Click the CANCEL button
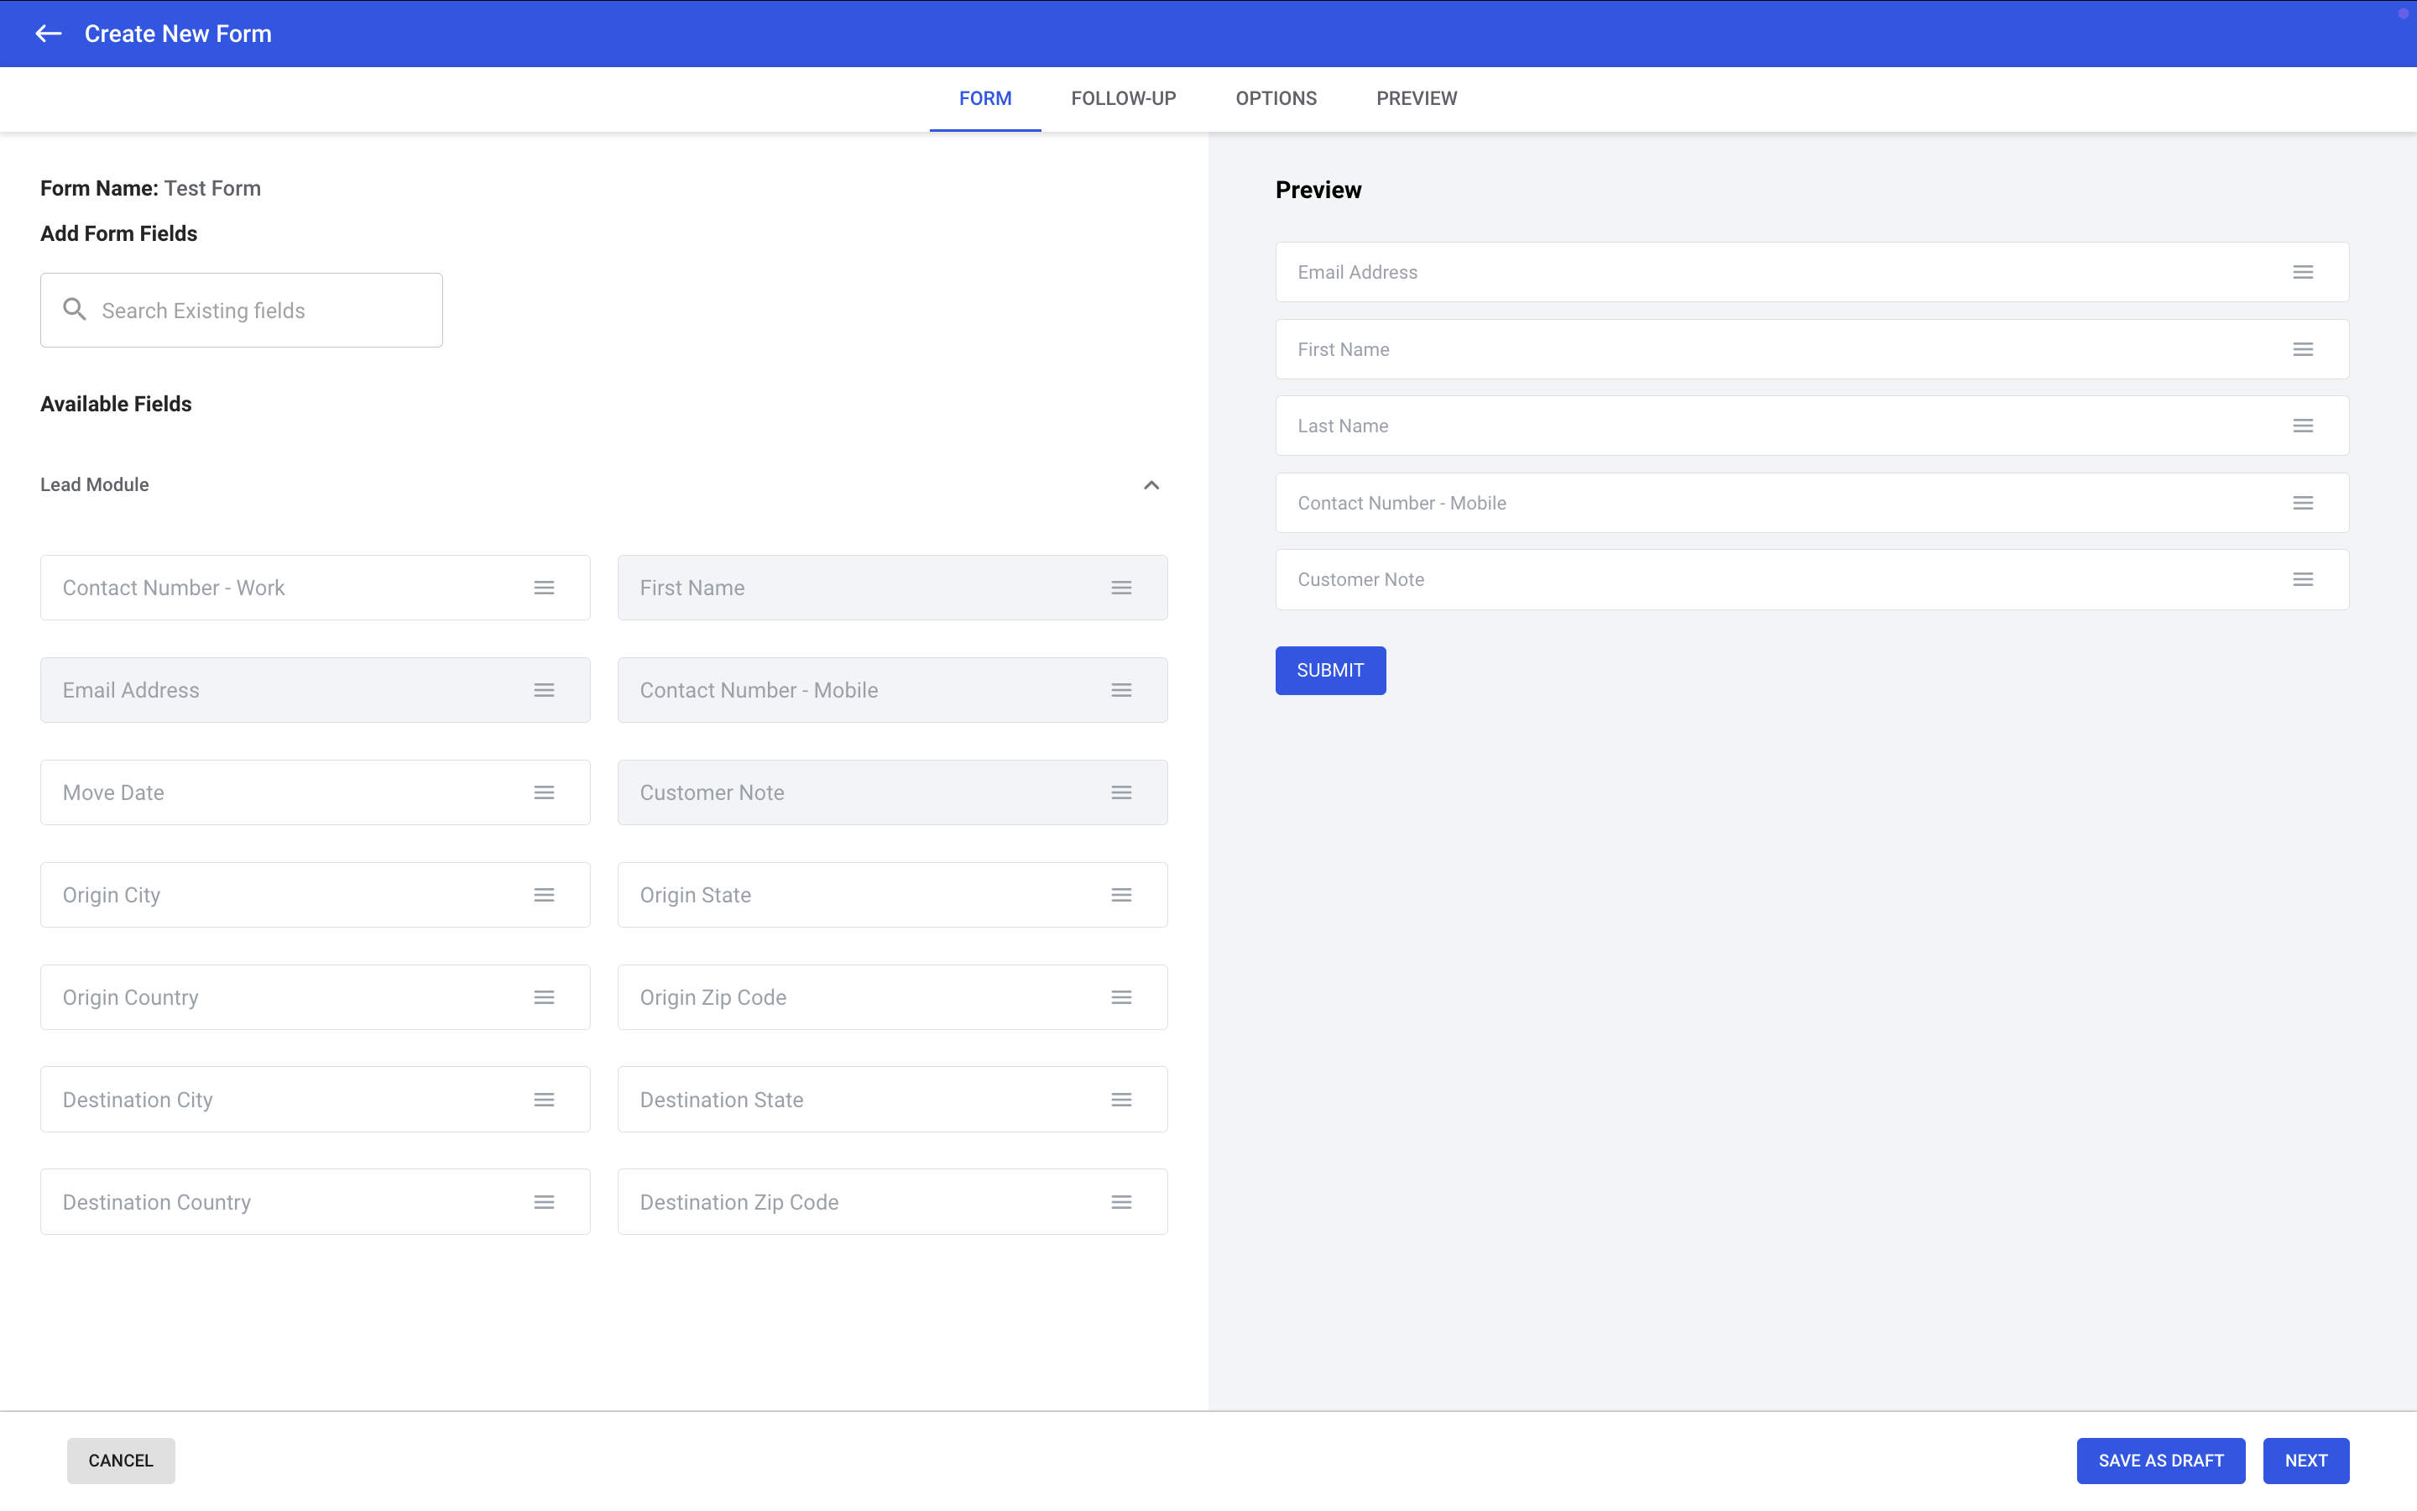2417x1511 pixels. tap(121, 1460)
